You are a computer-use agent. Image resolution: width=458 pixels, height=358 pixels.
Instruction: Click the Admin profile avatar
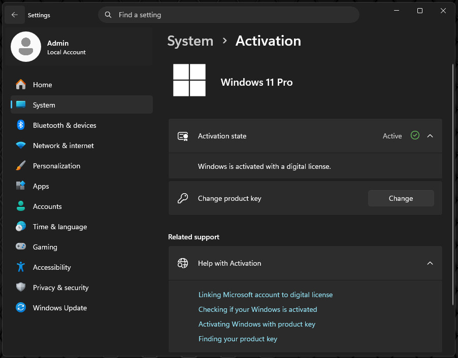click(x=26, y=47)
